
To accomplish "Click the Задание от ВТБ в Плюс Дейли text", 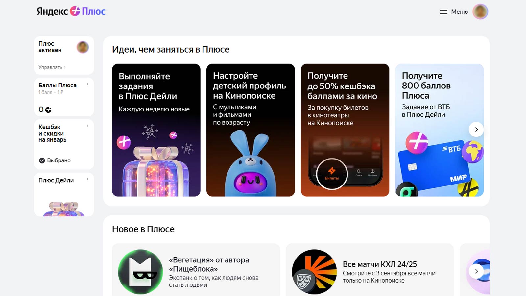I will (x=426, y=111).
